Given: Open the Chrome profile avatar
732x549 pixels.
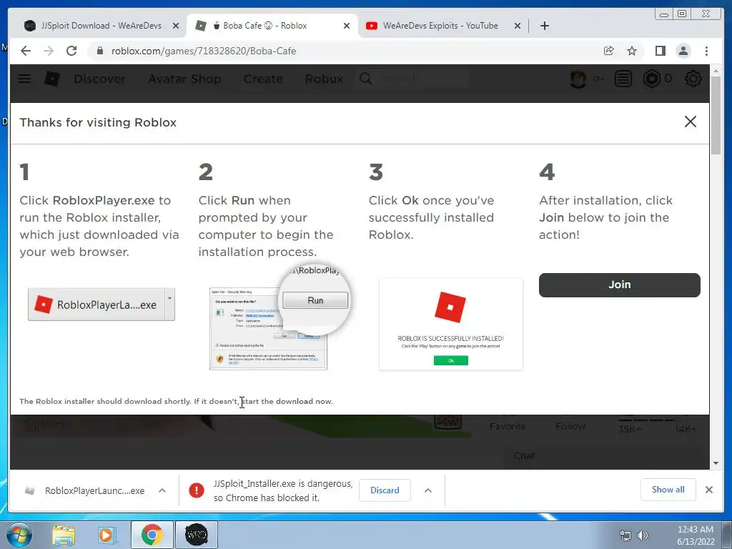Looking at the screenshot, I should (683, 51).
